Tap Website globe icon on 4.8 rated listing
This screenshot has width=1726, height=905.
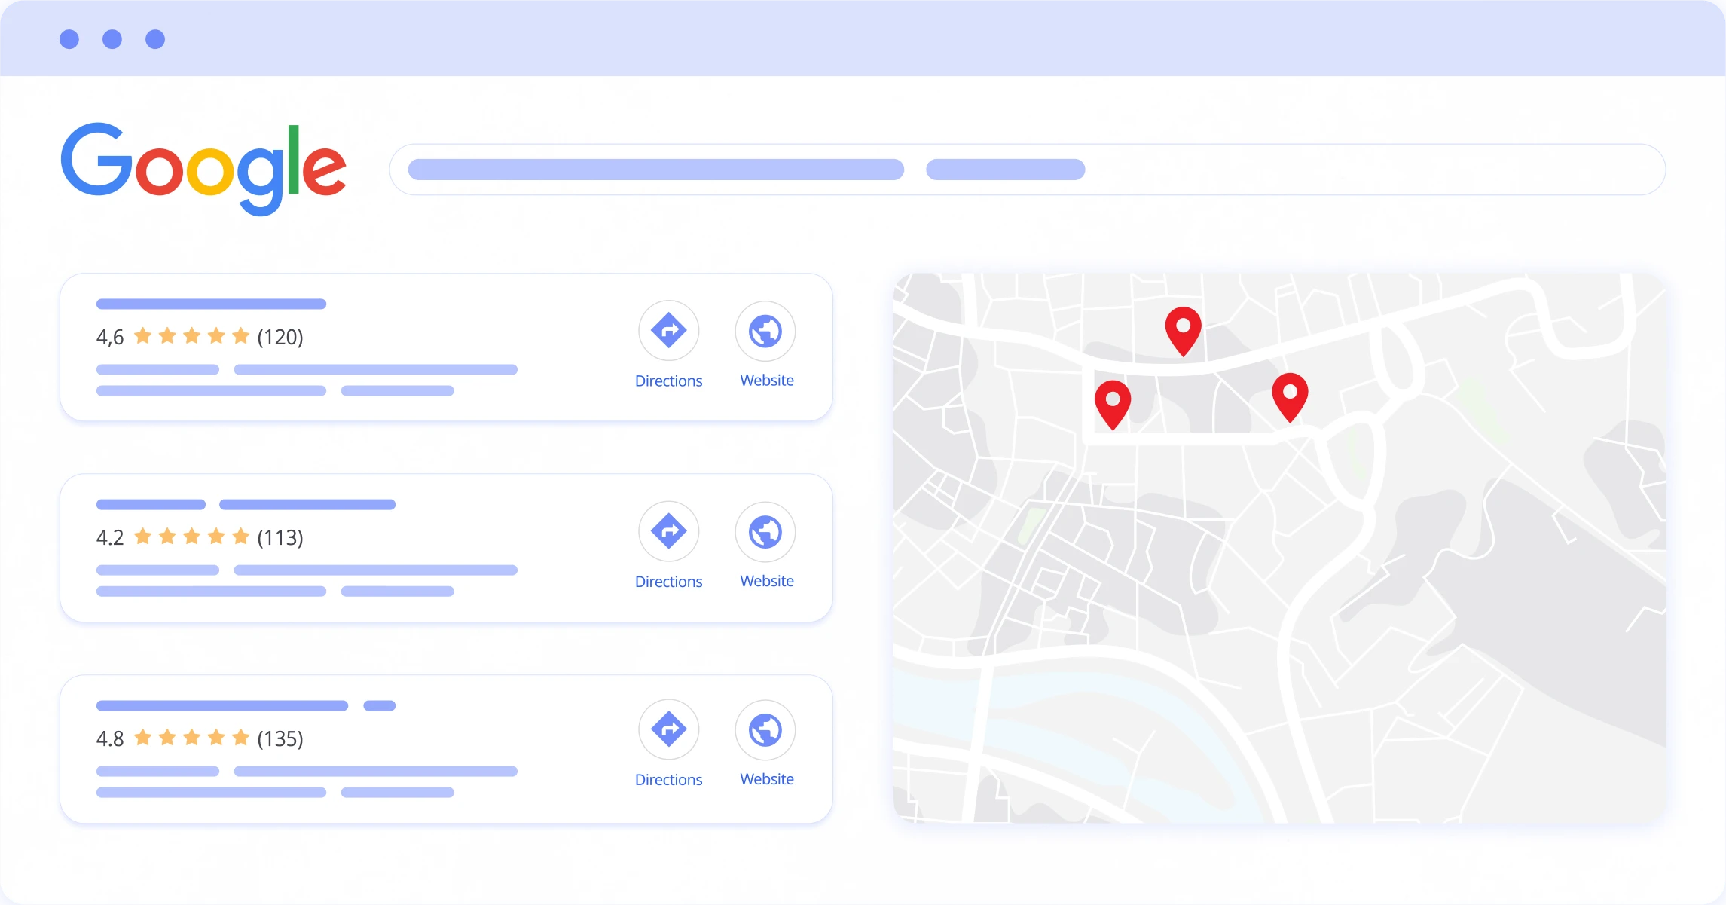(x=765, y=729)
